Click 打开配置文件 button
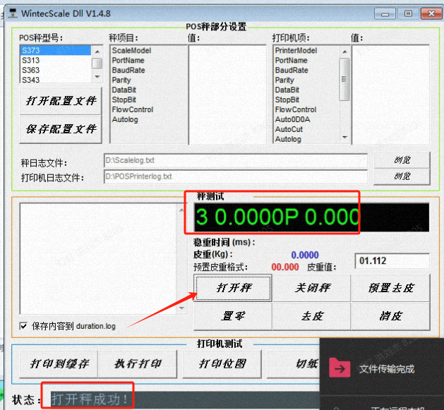The image size is (444, 410). [61, 101]
